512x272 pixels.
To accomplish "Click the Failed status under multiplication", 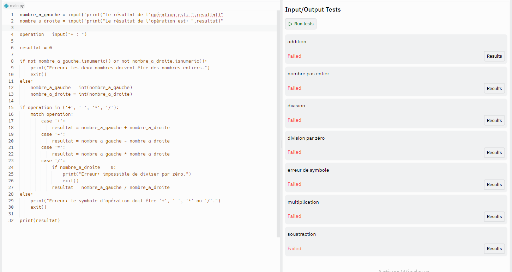I will [294, 216].
